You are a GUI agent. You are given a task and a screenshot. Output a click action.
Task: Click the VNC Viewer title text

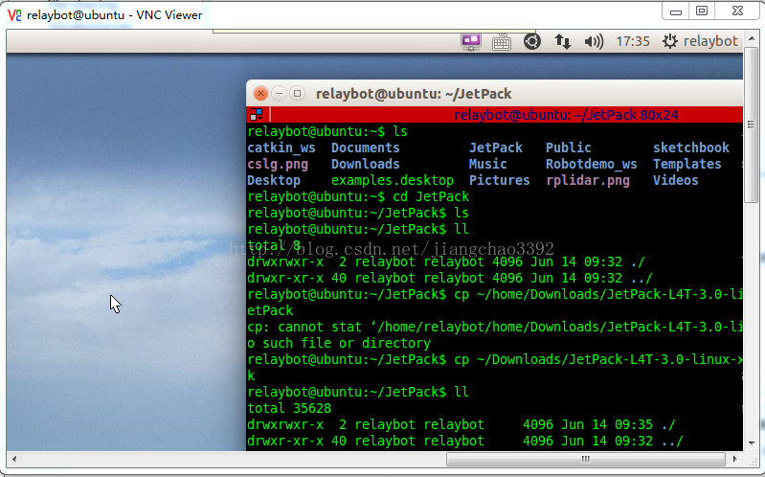pyautogui.click(x=115, y=15)
